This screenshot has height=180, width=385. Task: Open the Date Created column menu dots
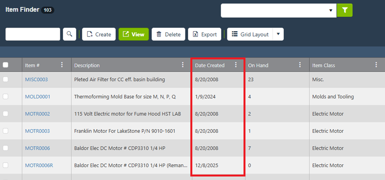(x=236, y=65)
